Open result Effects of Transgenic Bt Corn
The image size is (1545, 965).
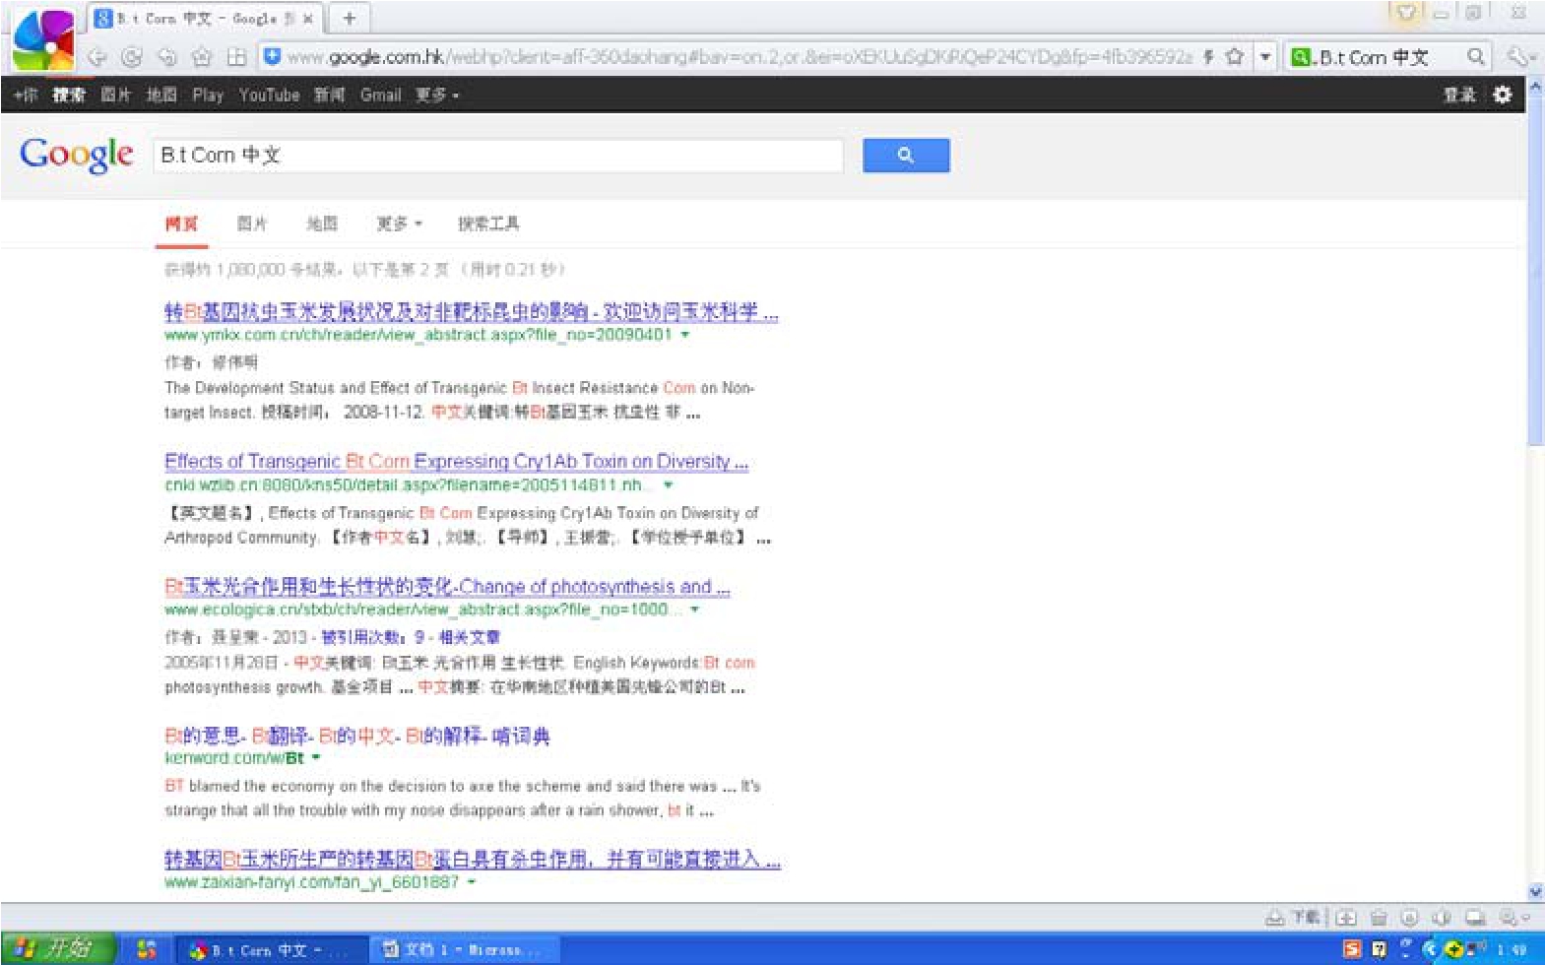tap(457, 461)
